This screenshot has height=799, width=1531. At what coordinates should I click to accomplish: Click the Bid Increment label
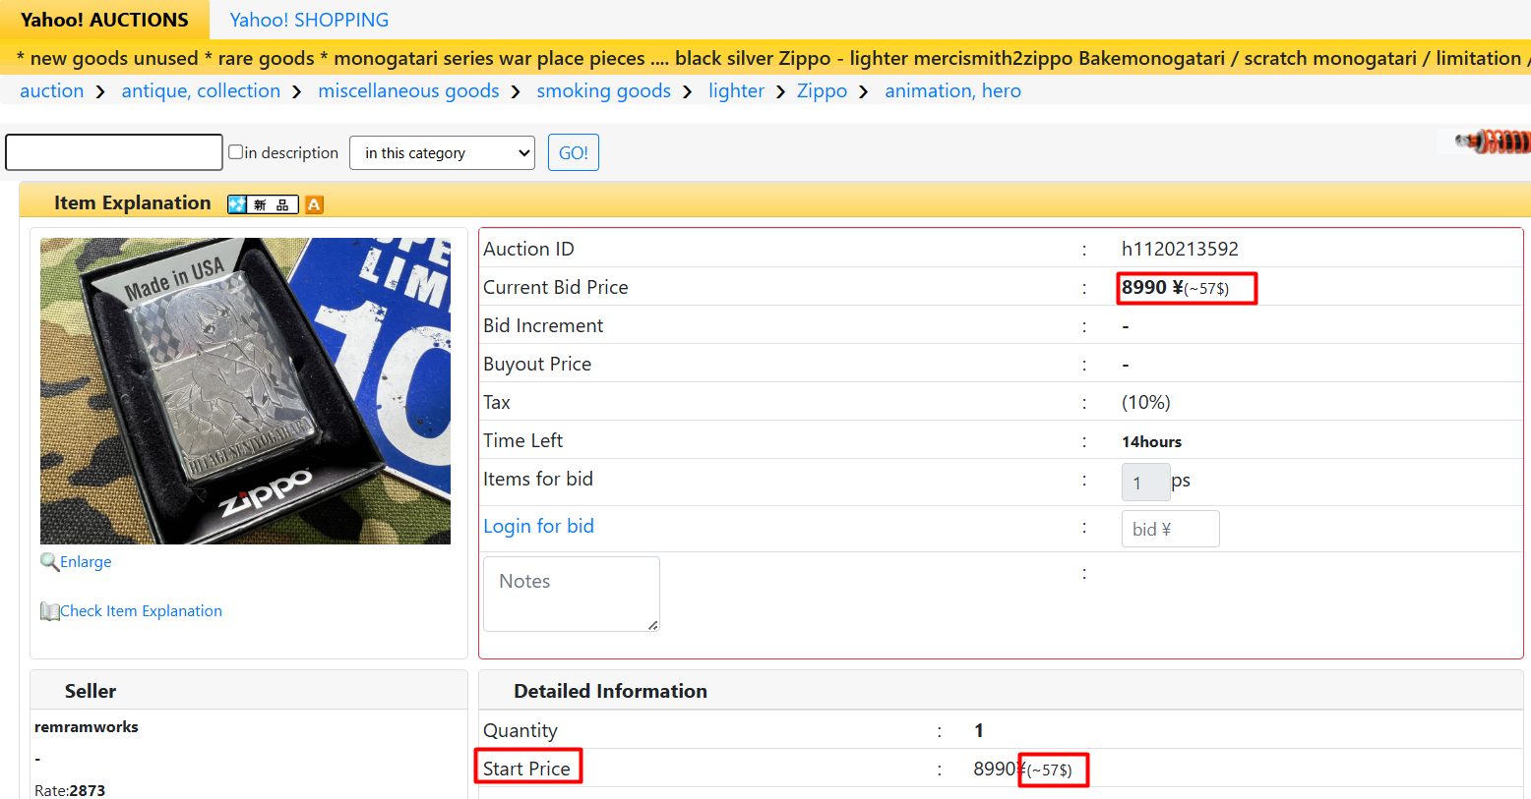tap(543, 326)
